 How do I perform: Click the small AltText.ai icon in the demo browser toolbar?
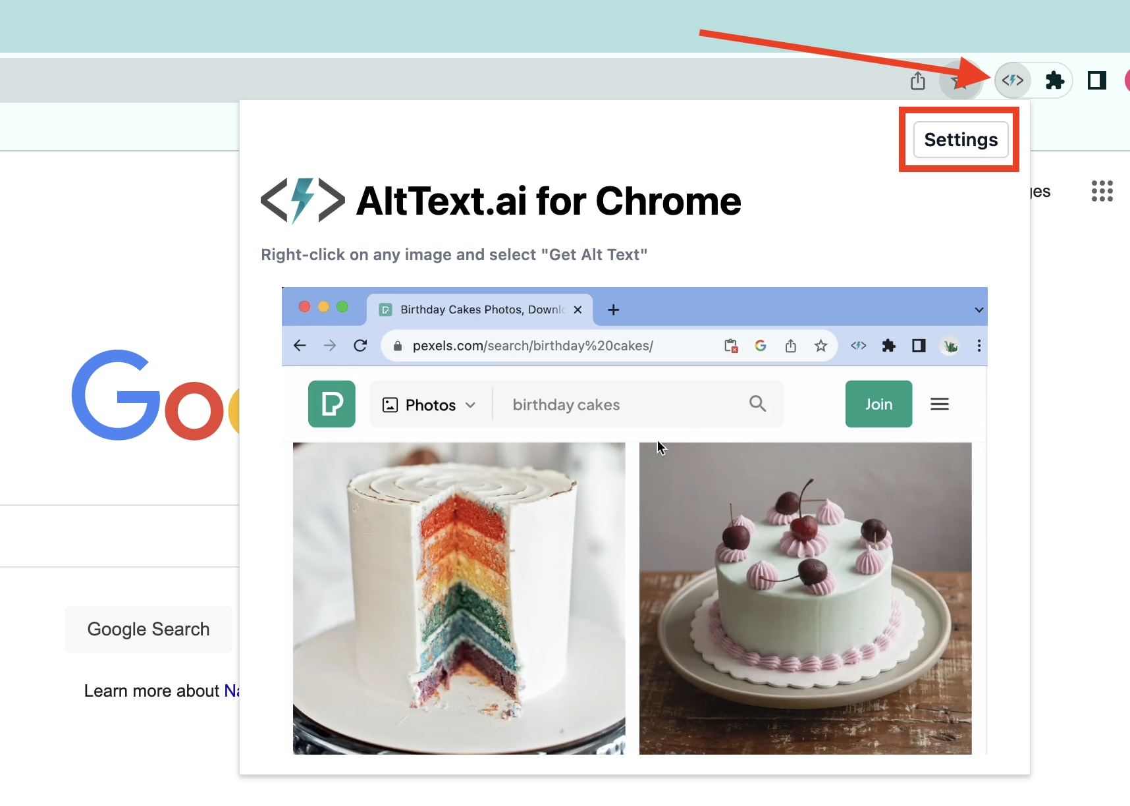pyautogui.click(x=858, y=346)
